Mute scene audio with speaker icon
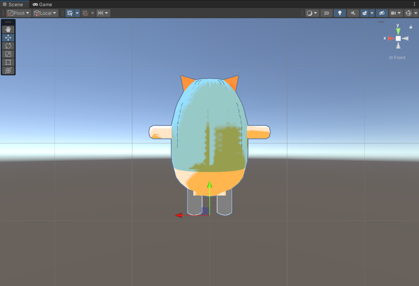Viewport: 419px width, 286px height. coord(353,13)
